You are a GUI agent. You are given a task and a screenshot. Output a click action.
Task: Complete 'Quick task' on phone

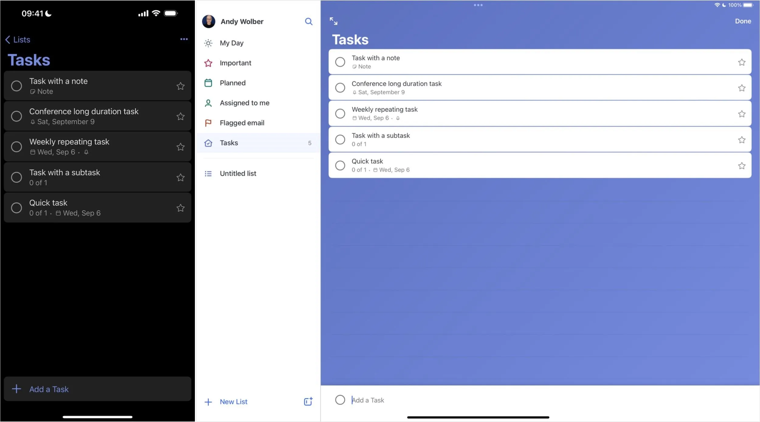click(x=16, y=208)
